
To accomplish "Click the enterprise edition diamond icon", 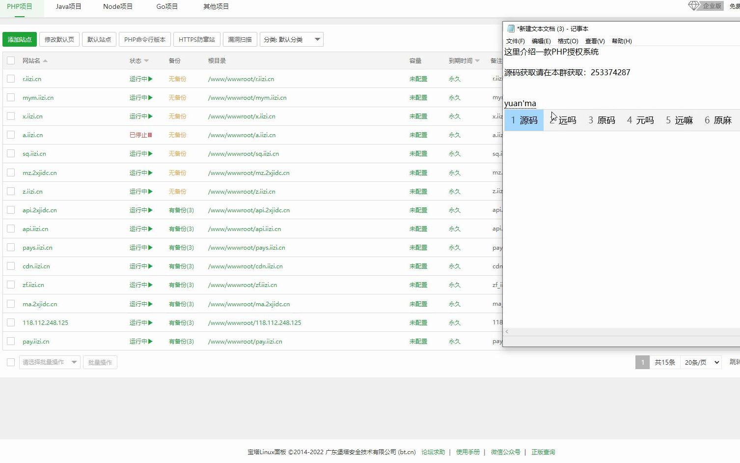I will click(693, 5).
